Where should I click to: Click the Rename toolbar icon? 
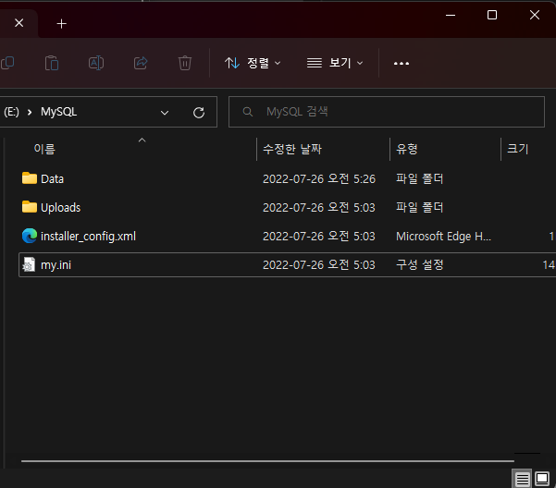click(96, 64)
